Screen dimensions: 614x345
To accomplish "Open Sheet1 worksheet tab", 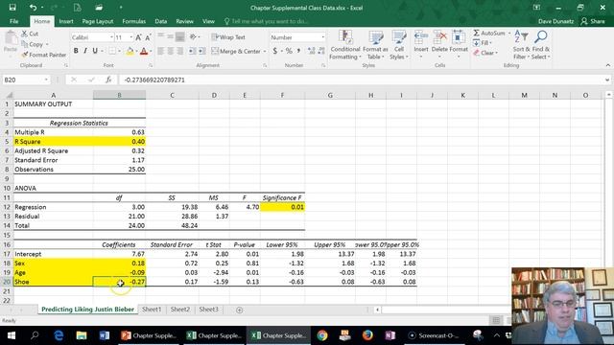I will pos(152,310).
